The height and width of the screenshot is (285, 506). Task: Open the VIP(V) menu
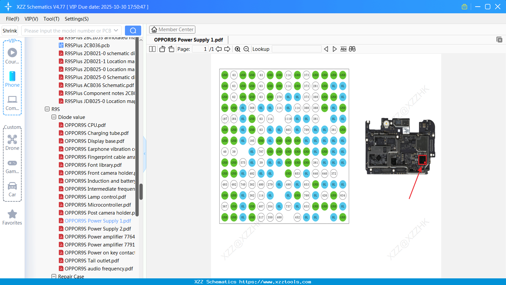[x=31, y=19]
